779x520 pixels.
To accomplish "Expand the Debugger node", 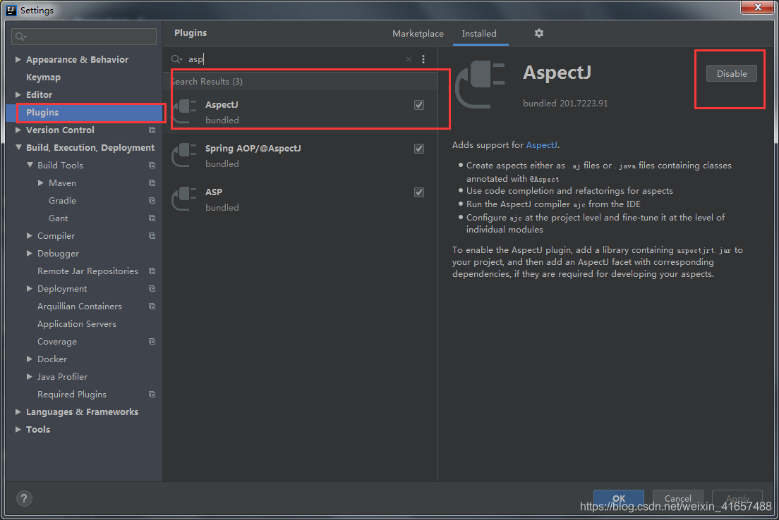I will (x=30, y=254).
